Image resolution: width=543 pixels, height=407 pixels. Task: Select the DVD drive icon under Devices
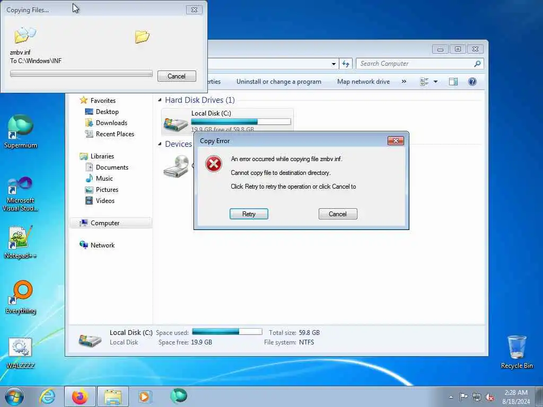176,166
